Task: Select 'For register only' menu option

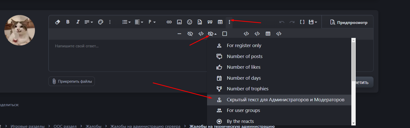Action: pyautogui.click(x=244, y=46)
